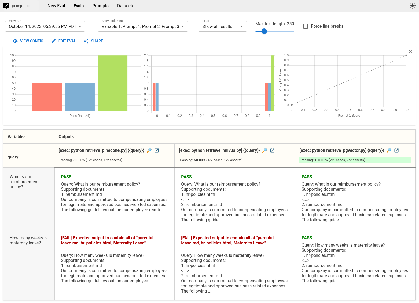The height and width of the screenshot is (303, 419).
Task: Click the green pass rate bar
Action: coord(113,83)
